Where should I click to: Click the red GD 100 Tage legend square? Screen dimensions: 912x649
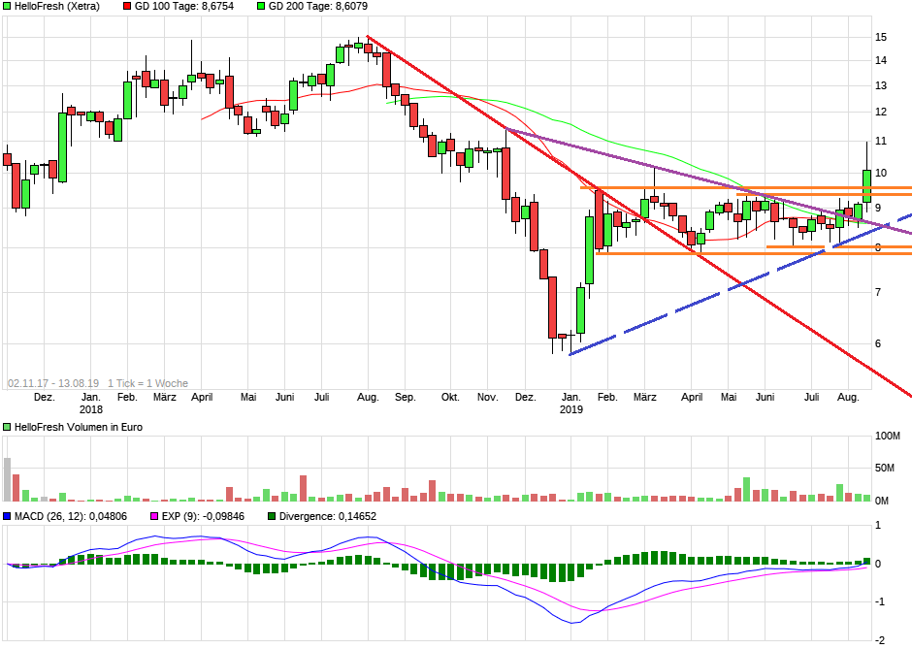127,7
